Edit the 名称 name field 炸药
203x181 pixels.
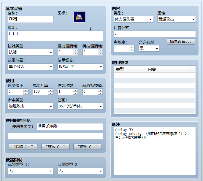[31, 19]
